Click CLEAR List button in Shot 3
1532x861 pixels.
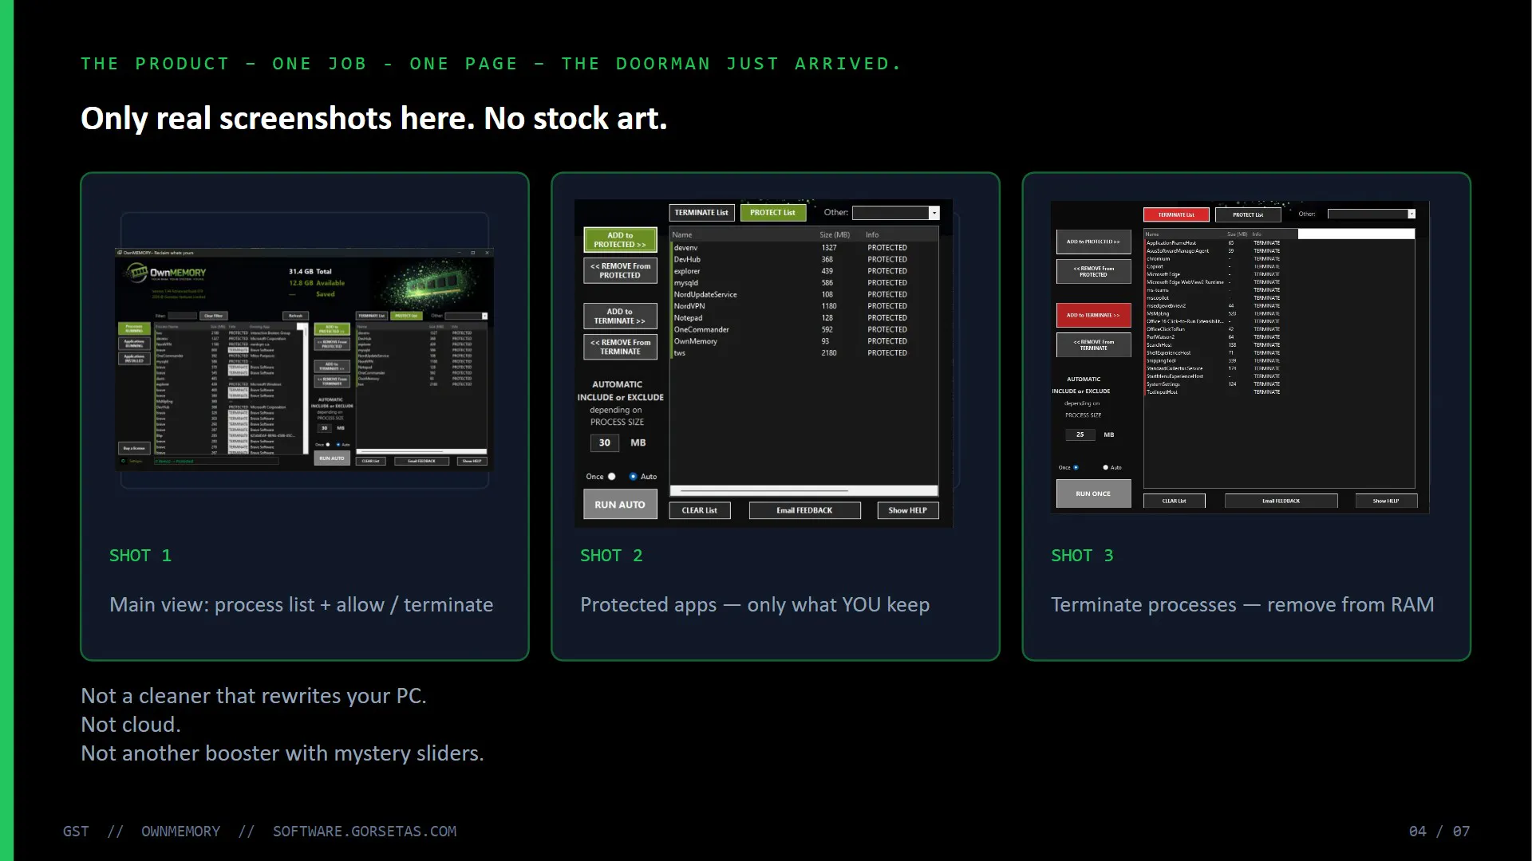1175,501
